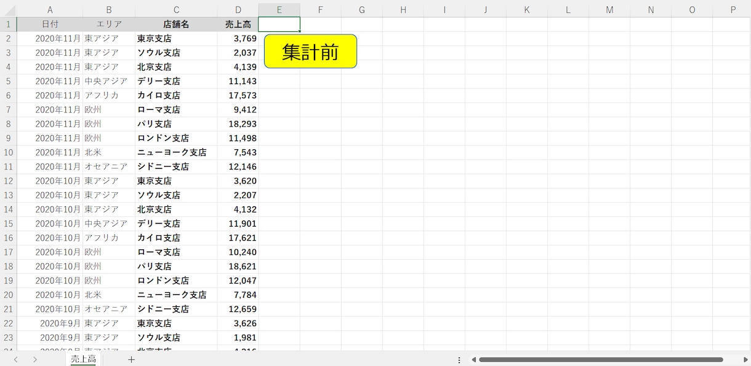Screen dimensions: 751x366
Task: Select column A header
Action: point(50,10)
